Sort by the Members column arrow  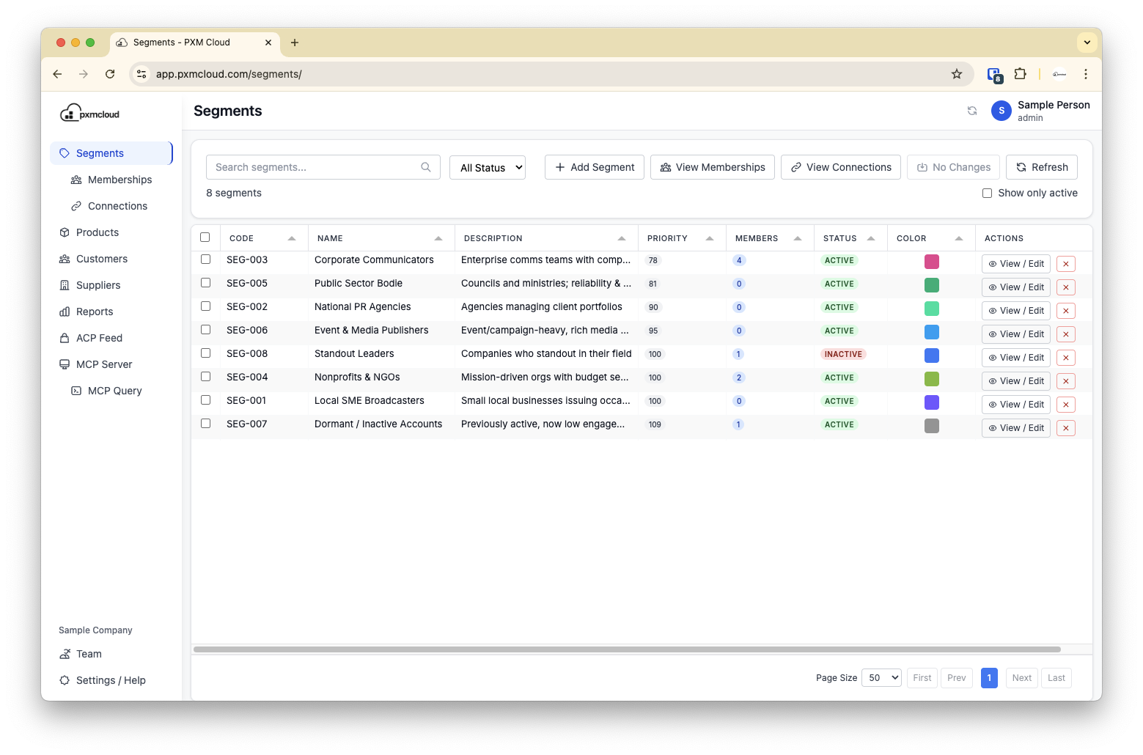798,238
